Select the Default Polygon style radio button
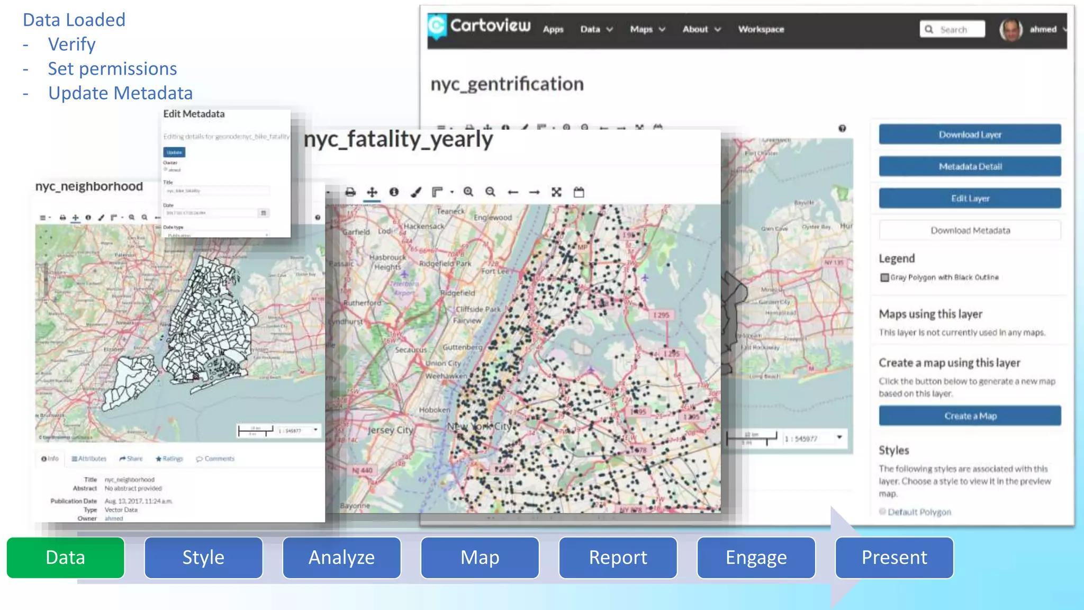Viewport: 1084px width, 610px height. pos(882,512)
